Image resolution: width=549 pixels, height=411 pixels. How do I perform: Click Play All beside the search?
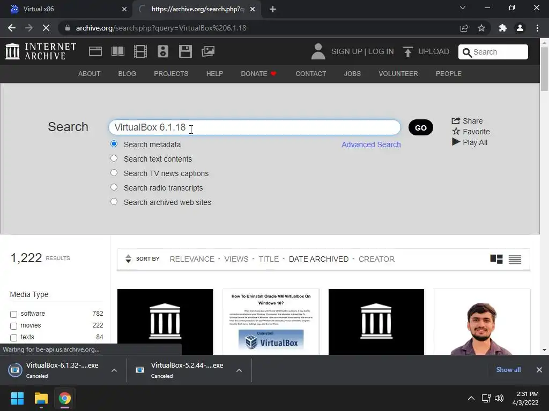point(469,142)
